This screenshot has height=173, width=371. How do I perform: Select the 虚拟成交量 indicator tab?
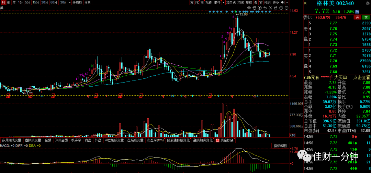(33, 140)
